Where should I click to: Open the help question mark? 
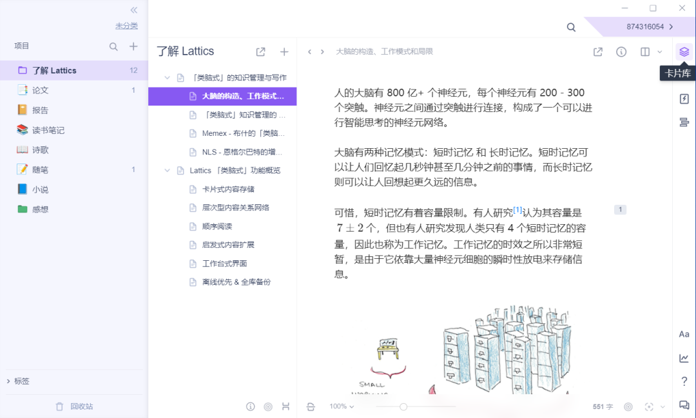(684, 381)
